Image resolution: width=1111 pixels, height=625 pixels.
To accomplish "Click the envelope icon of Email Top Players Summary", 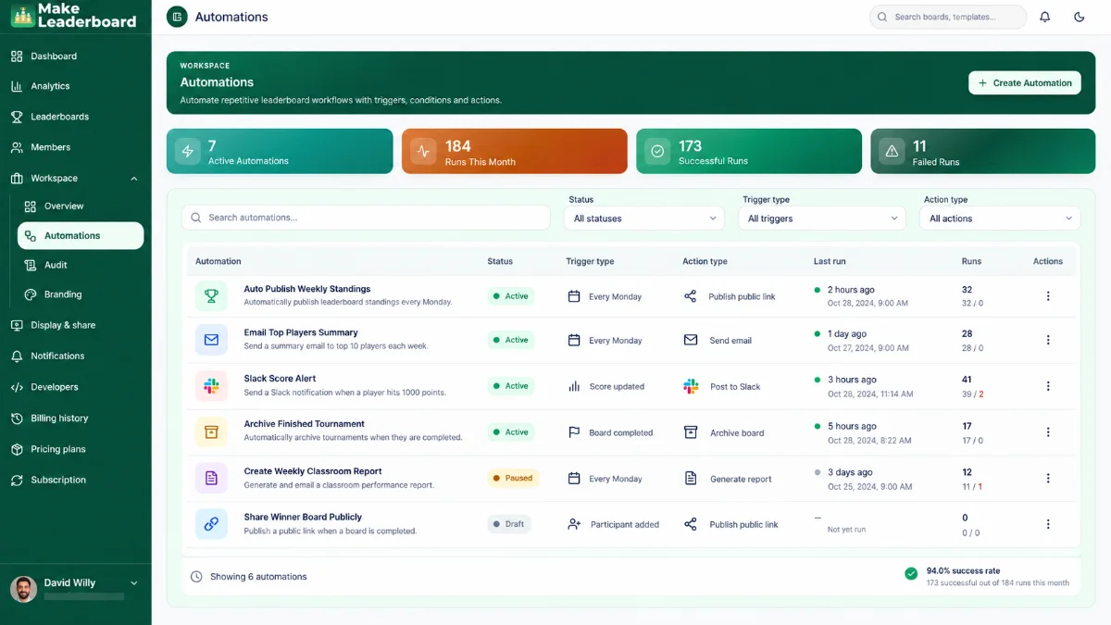I will pos(211,340).
